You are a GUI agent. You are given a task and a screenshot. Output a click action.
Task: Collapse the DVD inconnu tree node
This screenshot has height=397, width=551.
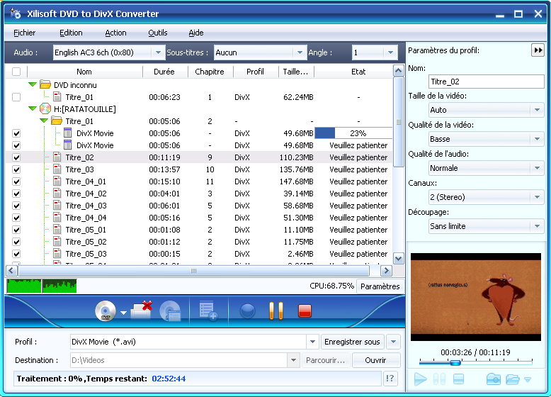pyautogui.click(x=33, y=84)
